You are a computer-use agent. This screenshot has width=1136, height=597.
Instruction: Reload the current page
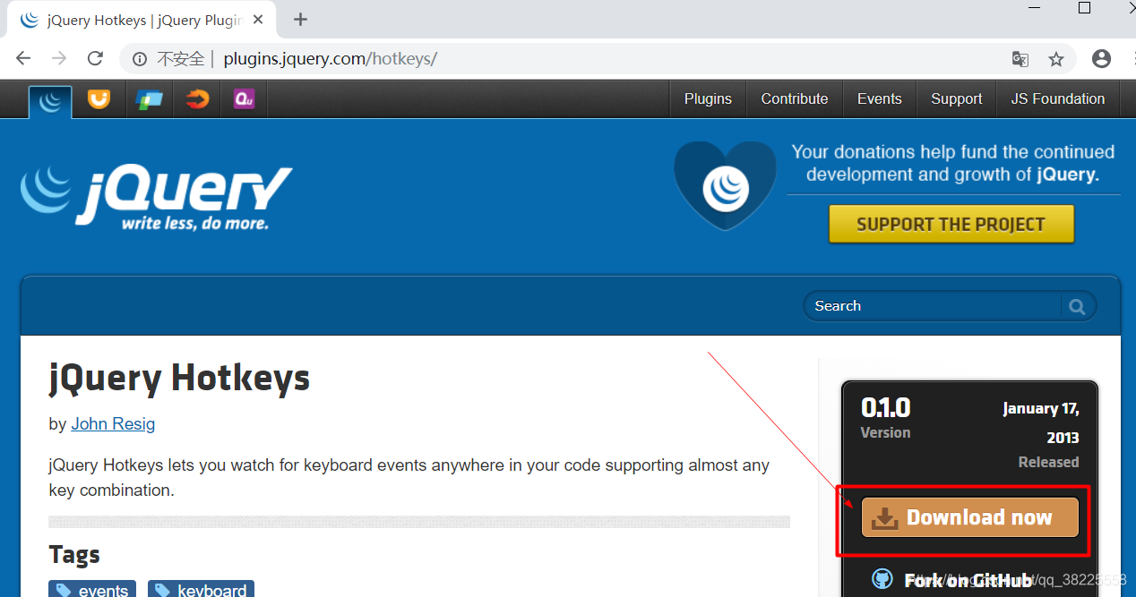(x=95, y=58)
